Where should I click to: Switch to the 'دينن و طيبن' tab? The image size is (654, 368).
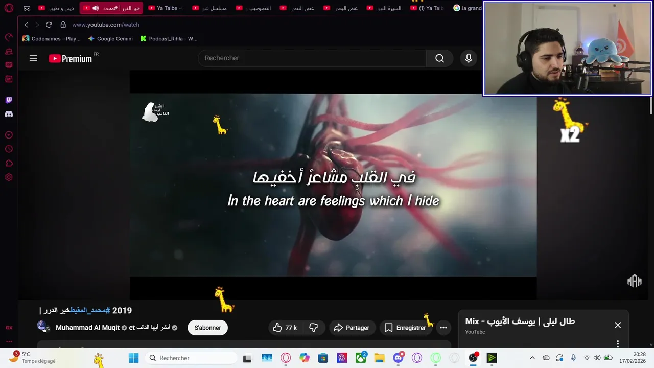[57, 8]
